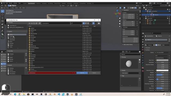Select Blender in Favorites list
171x96 pixels.
pos(16,59)
